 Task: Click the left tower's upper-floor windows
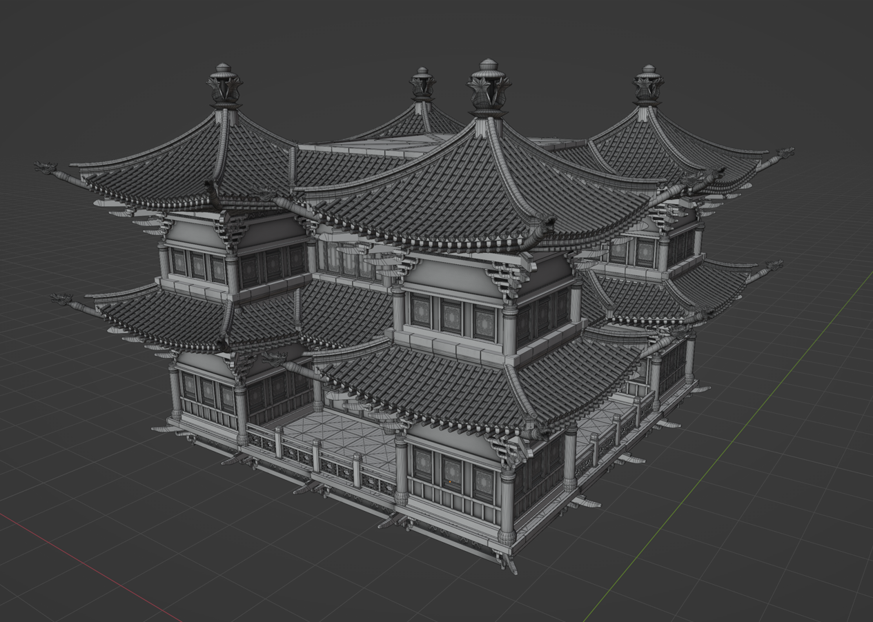(x=199, y=265)
